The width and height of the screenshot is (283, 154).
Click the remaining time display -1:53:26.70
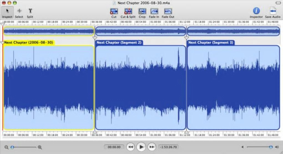pos(169,147)
